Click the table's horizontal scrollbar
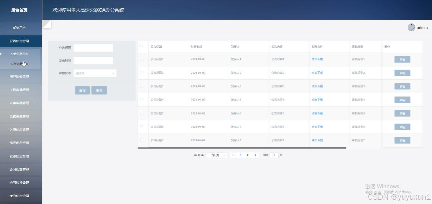 [x=242, y=148]
